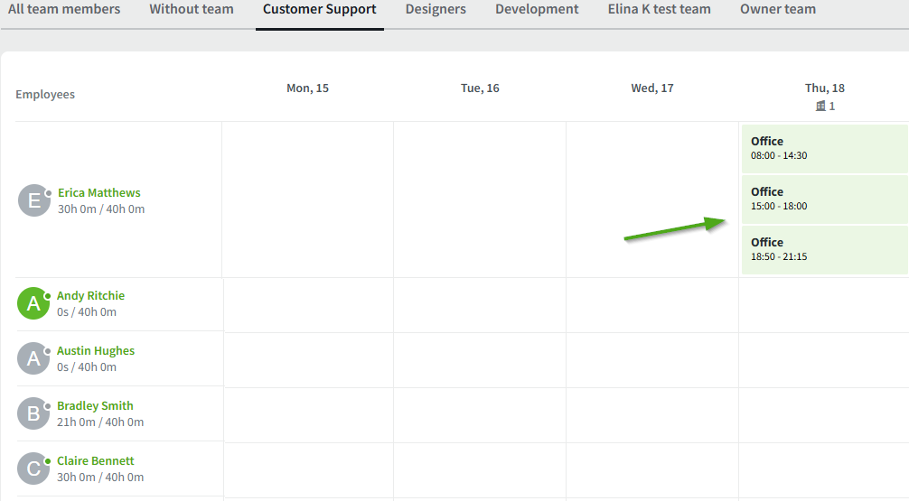Open the Office shift 18:50 - 21:15
The image size is (909, 501).
tap(824, 249)
